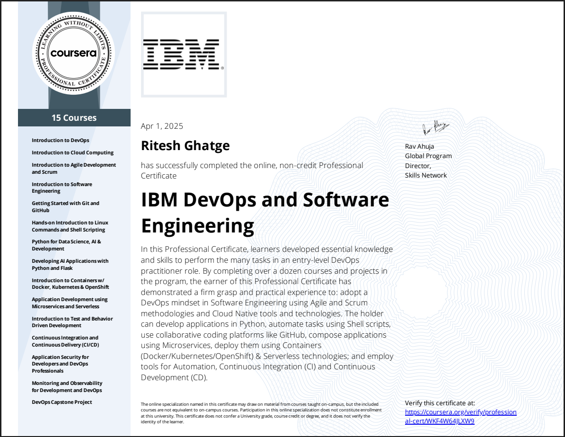Click the 15 Courses header bar
Screen dimensions: 565x437
[x=74, y=117]
